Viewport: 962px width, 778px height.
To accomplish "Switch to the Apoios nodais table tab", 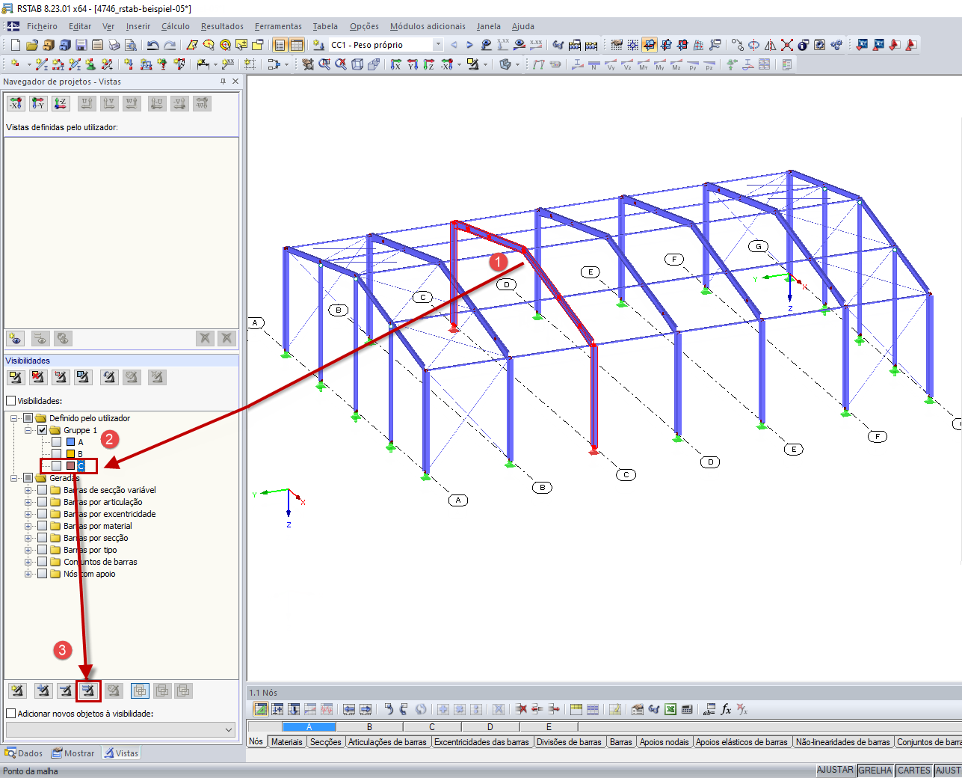I will point(665,742).
